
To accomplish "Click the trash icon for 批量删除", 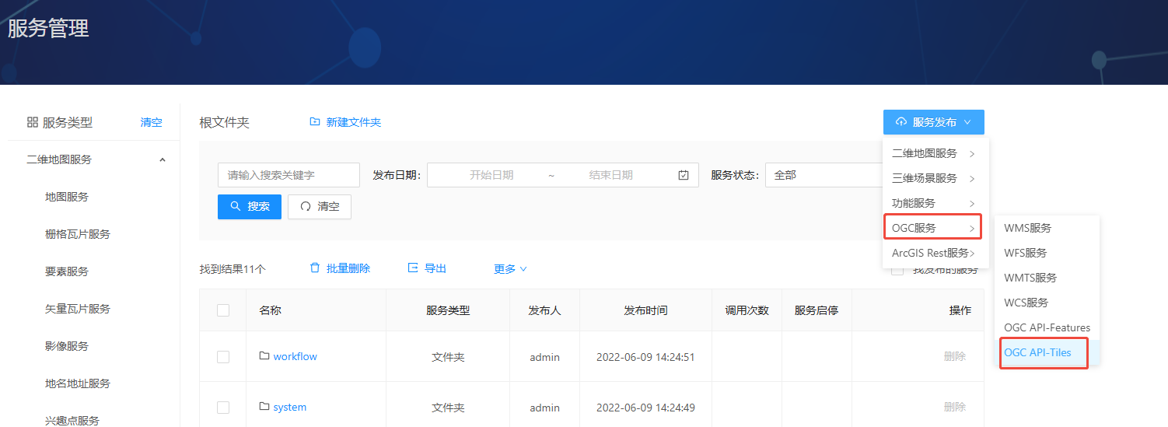I will click(315, 268).
